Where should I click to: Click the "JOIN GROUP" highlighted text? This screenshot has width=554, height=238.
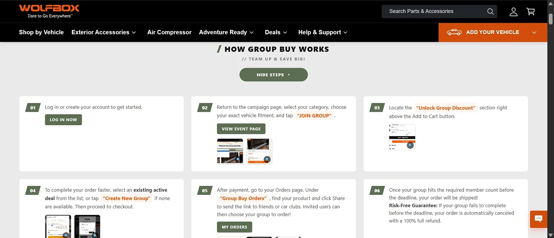[x=314, y=116]
